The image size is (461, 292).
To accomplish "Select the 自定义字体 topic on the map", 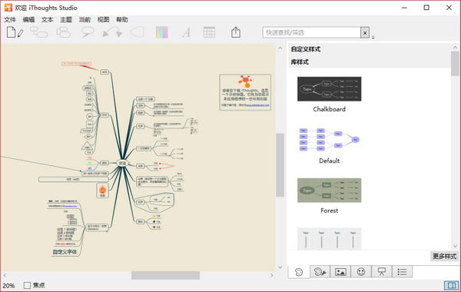I will (65, 252).
